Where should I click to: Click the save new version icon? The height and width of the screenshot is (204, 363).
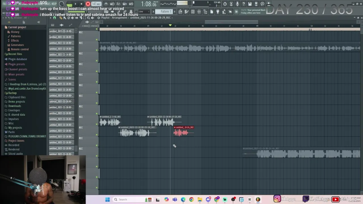click(x=256, y=4)
